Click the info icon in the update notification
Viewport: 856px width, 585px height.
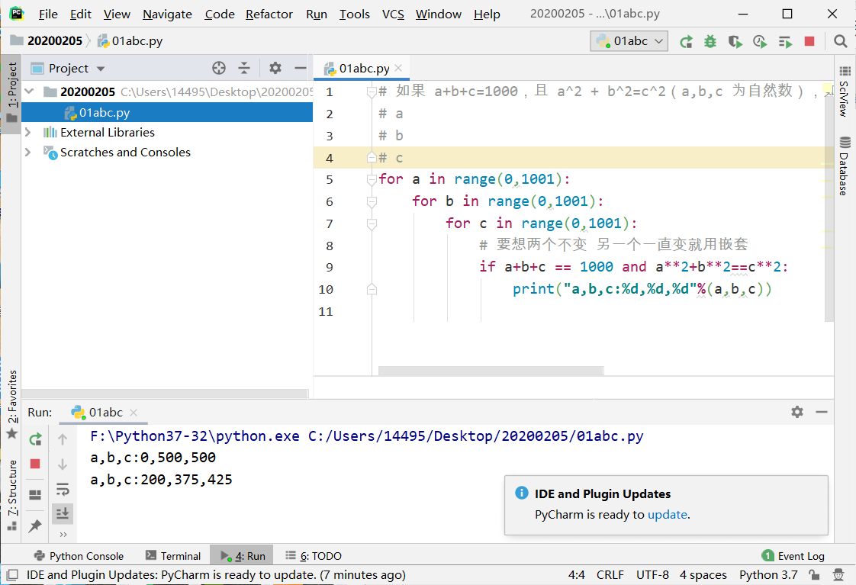pos(522,493)
